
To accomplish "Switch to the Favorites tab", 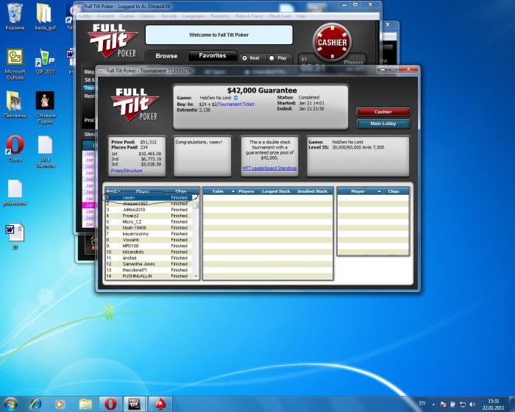I will [x=213, y=56].
